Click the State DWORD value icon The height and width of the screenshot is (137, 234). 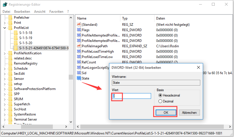pos(79,78)
